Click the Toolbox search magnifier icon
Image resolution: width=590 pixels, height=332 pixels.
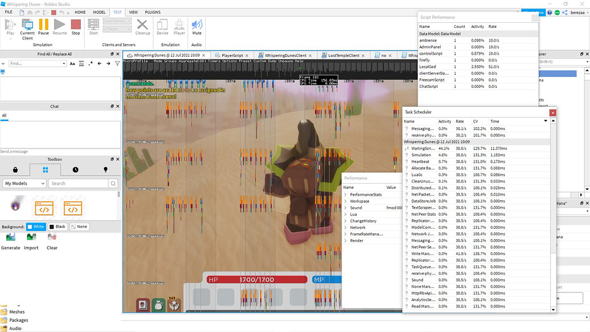(113, 183)
